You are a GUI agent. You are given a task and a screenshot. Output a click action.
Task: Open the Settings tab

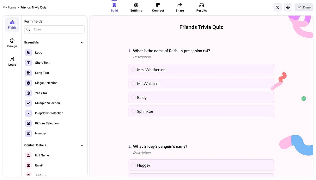[x=136, y=8]
